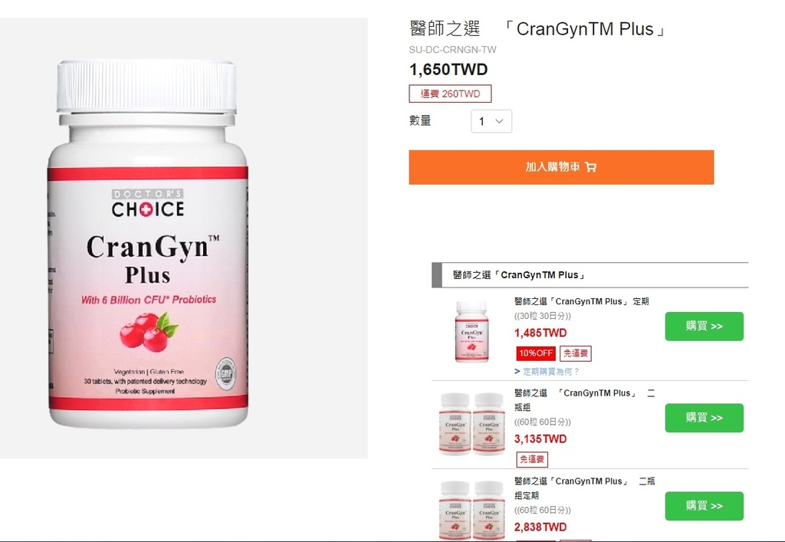
Task: Click the single bottle thumbnail for 定期 option
Action: tap(471, 331)
